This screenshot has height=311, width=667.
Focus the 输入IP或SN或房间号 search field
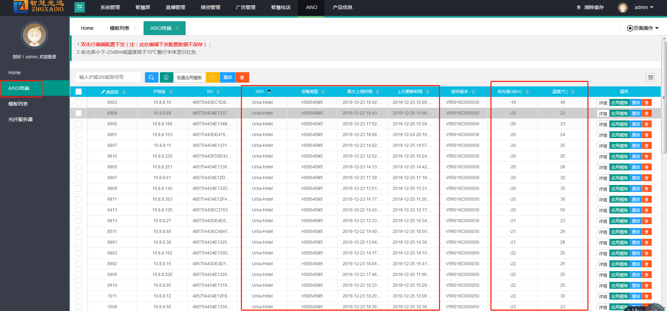coord(108,77)
